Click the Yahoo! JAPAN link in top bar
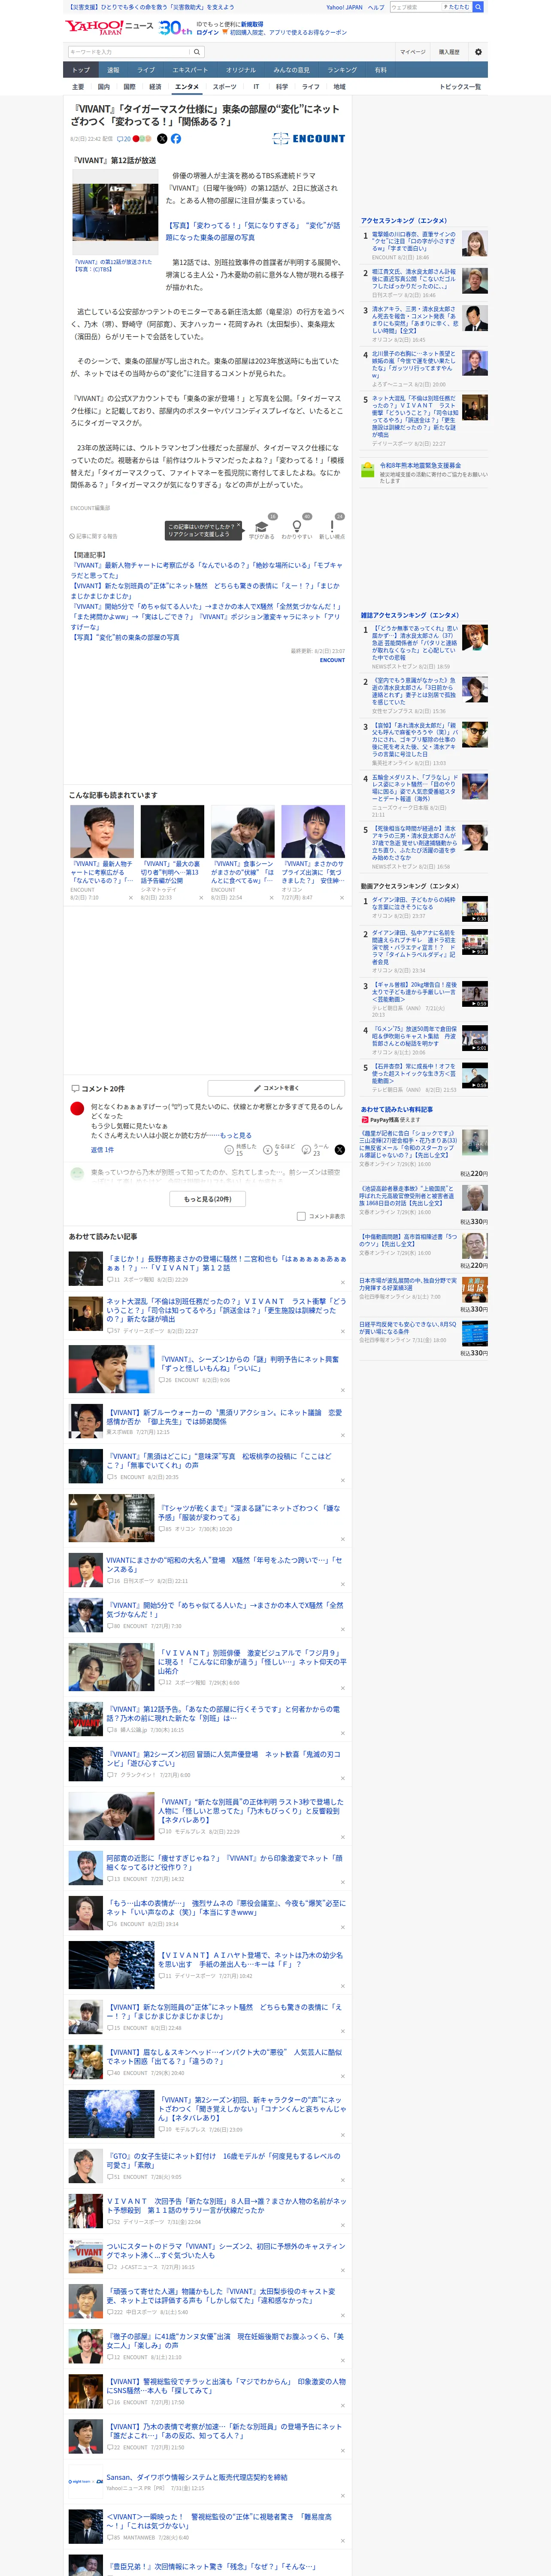 (x=344, y=7)
